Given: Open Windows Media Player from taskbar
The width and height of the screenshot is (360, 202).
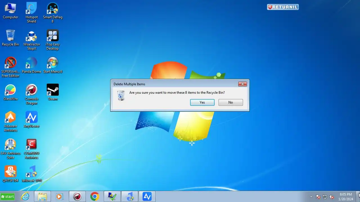Looking at the screenshot, I should [x=59, y=197].
